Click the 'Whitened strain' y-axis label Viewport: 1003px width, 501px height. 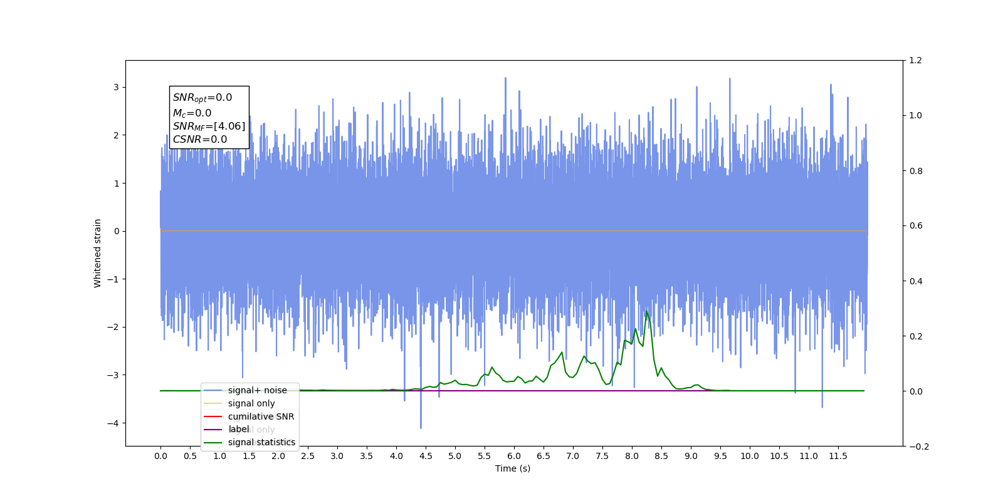tap(97, 253)
